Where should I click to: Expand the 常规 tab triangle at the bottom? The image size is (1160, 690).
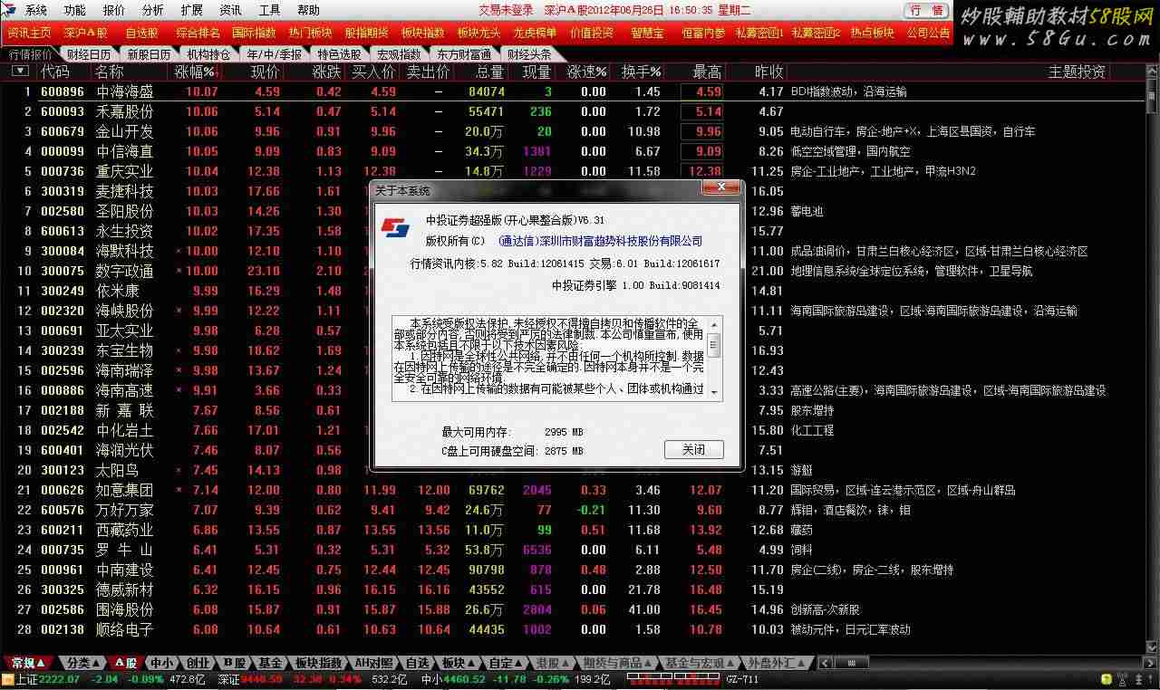pyautogui.click(x=41, y=664)
